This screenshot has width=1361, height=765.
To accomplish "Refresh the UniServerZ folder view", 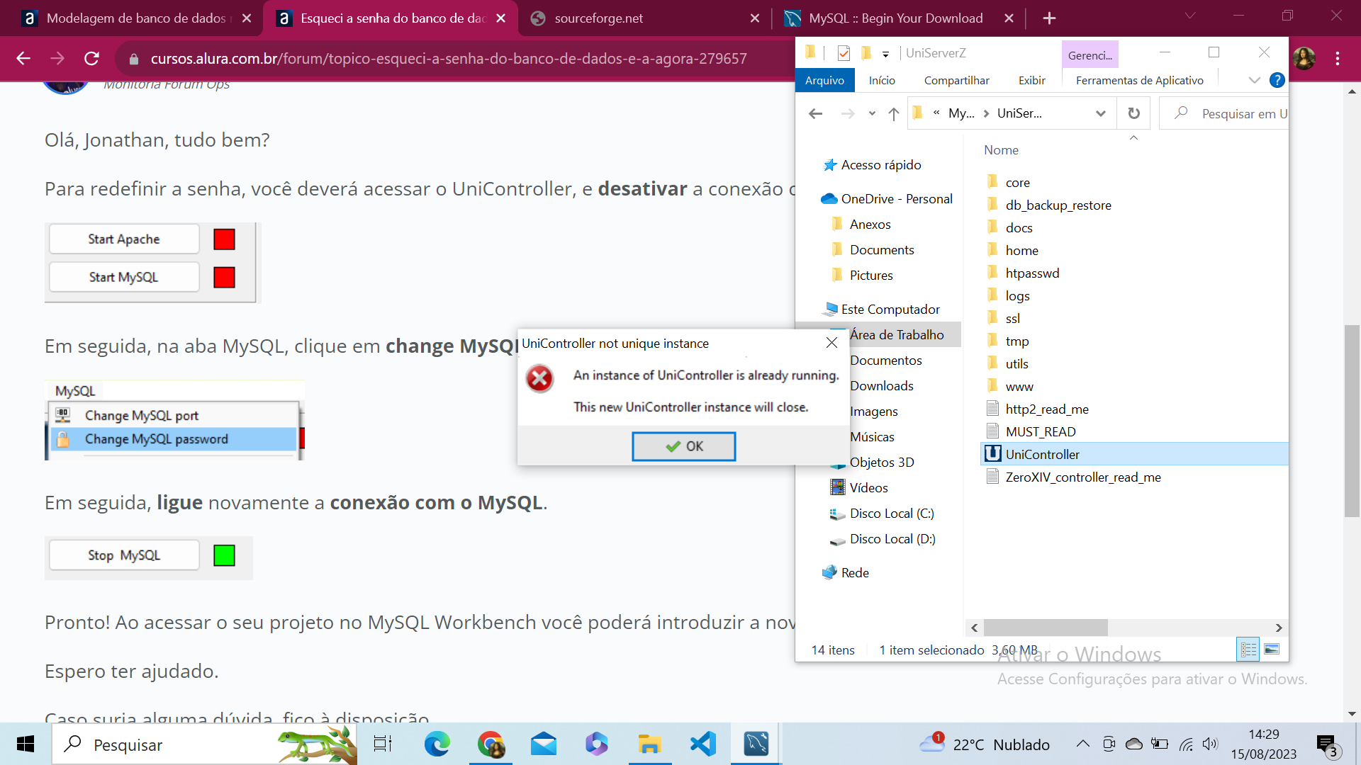I will (x=1133, y=113).
